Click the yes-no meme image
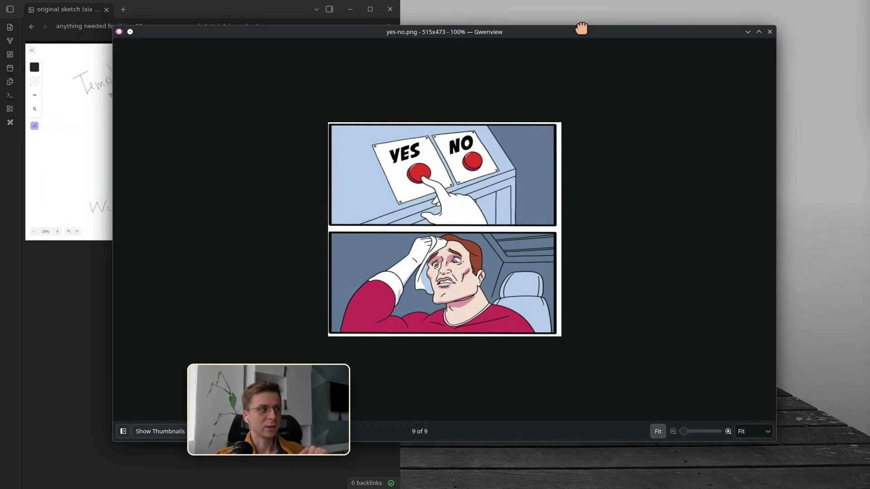Image resolution: width=870 pixels, height=489 pixels. [x=445, y=229]
